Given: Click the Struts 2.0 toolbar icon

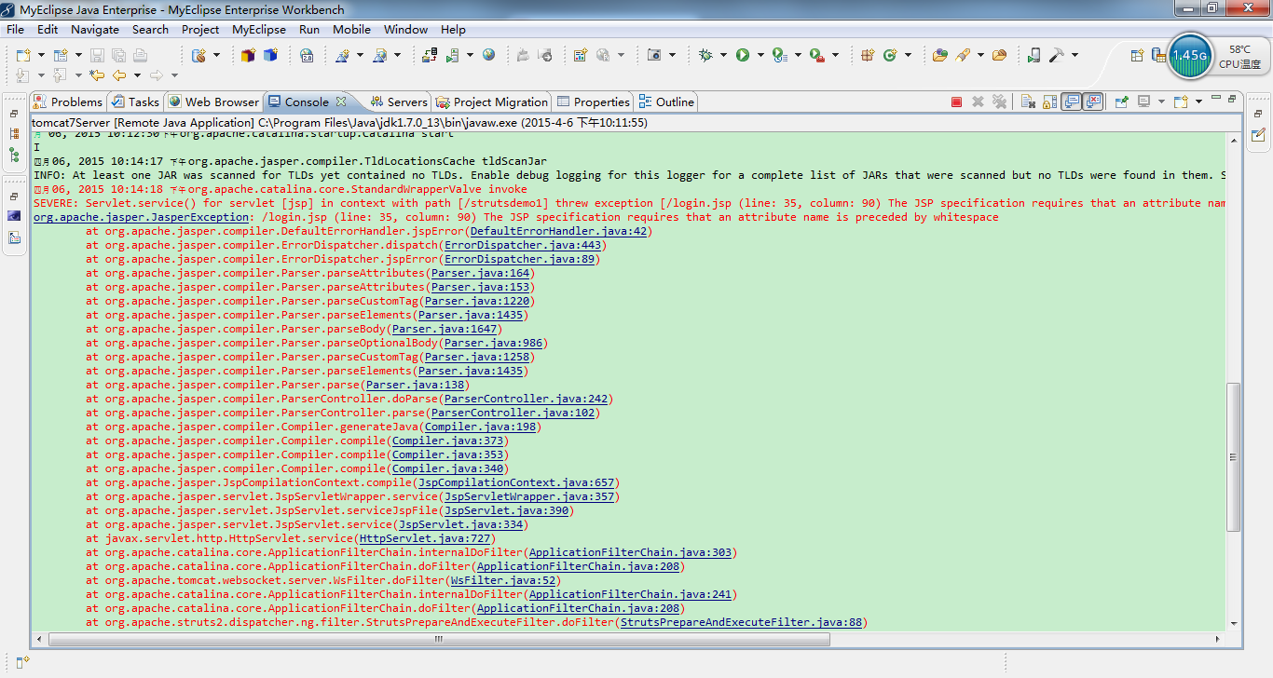Looking at the screenshot, I should (307, 55).
